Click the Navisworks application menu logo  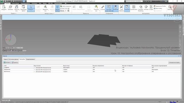tap(2, 2)
